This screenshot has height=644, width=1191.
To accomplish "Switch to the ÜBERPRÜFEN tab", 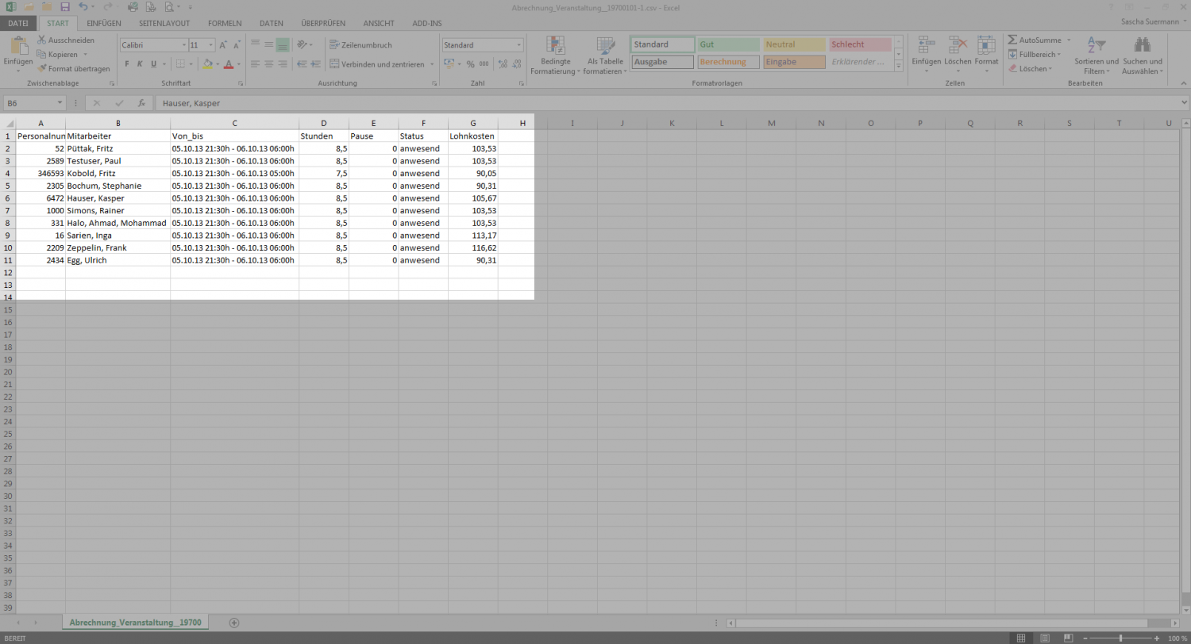I will pos(323,23).
